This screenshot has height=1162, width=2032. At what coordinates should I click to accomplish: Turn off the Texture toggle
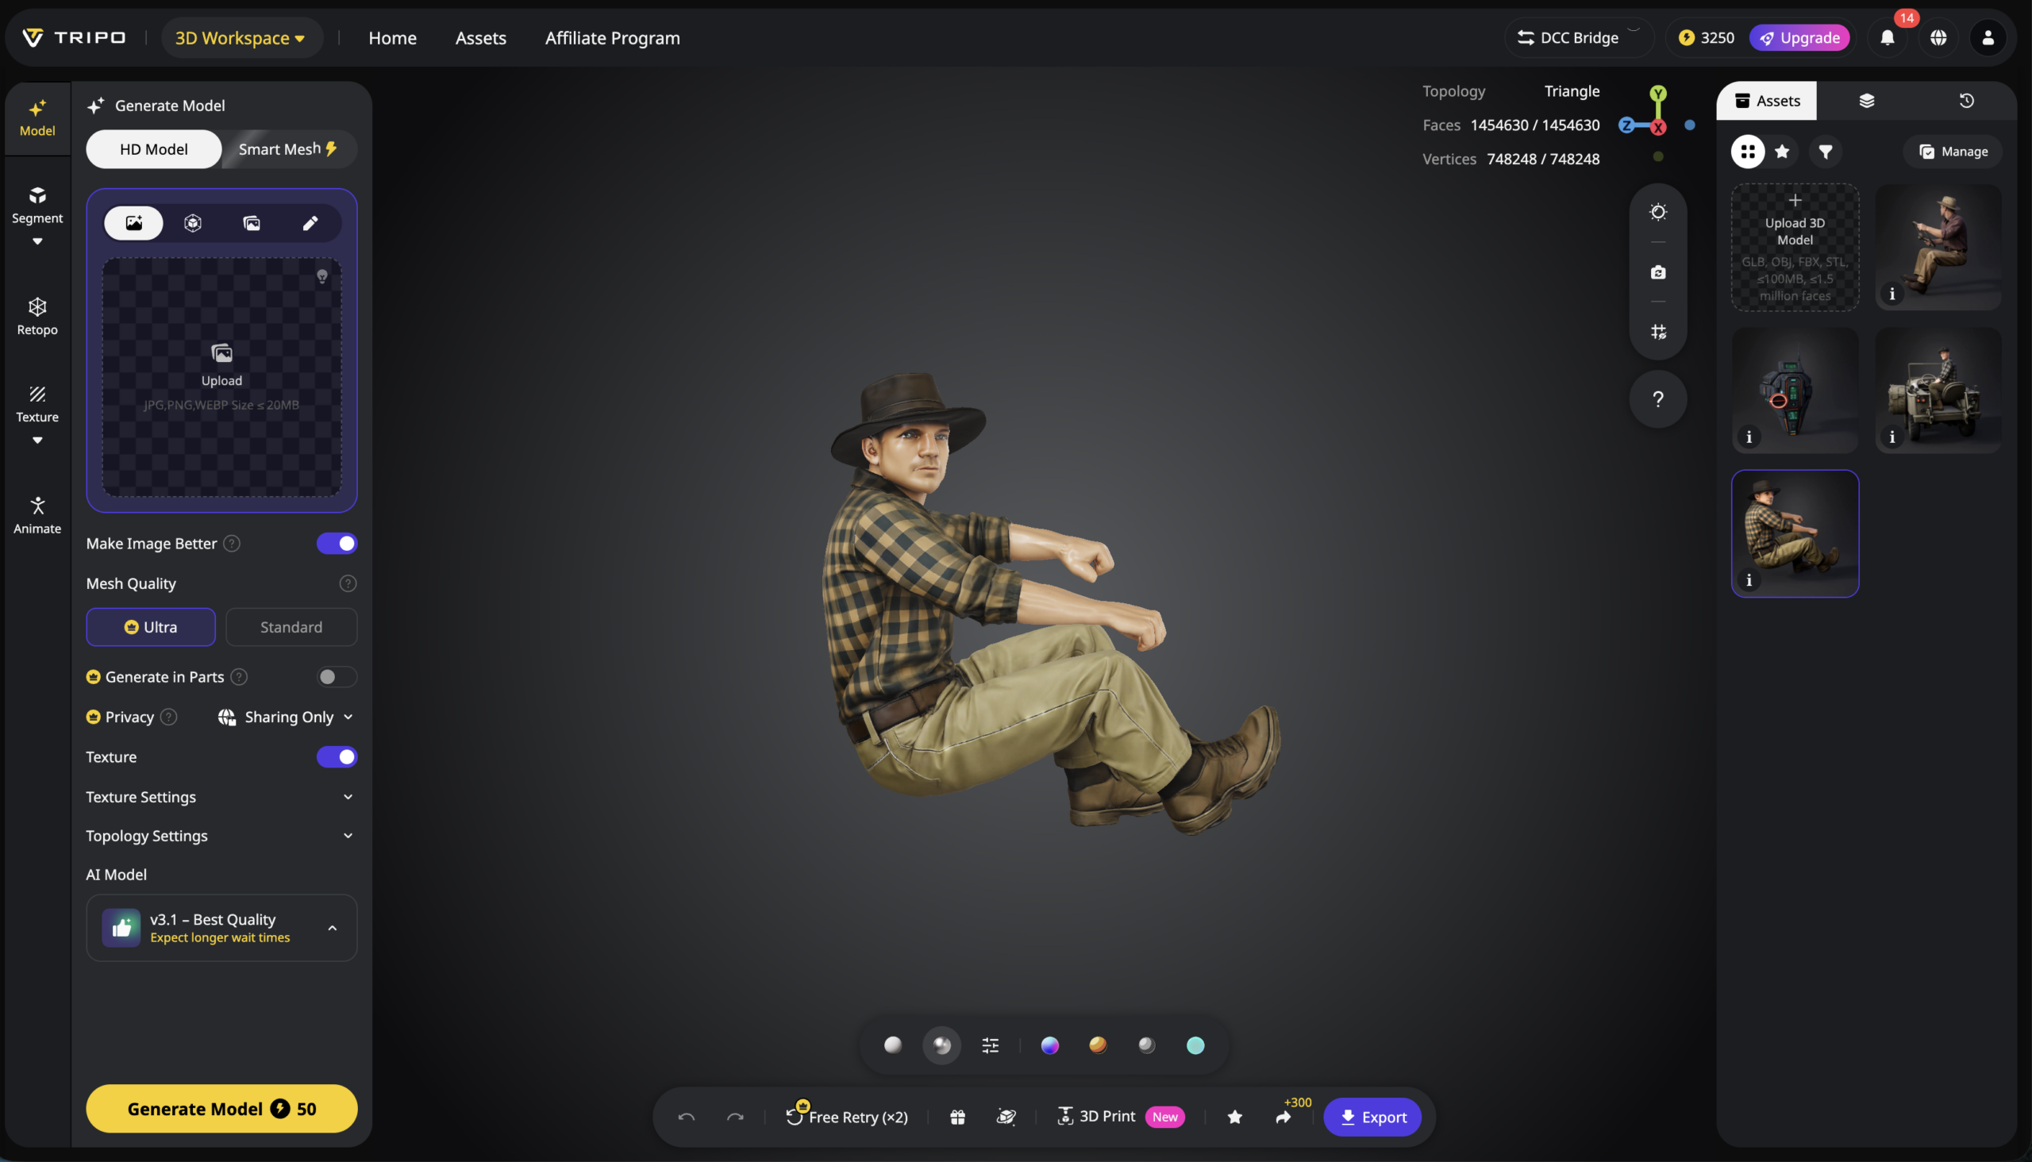[x=336, y=756]
